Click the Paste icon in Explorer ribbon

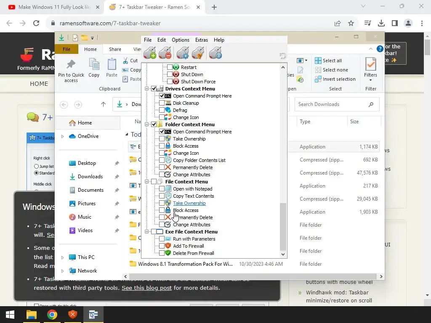(112, 64)
